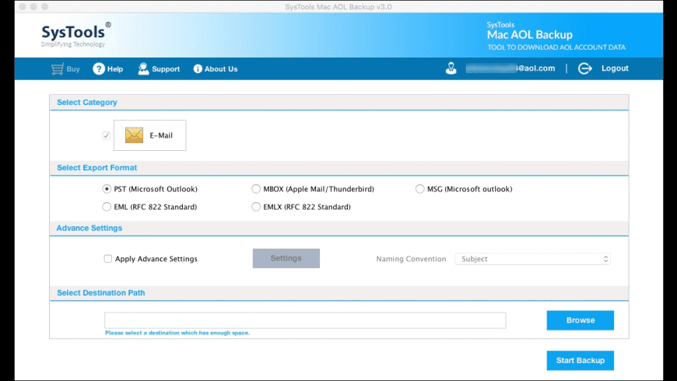Toggle the E-Mail category checkbox

coord(106,135)
